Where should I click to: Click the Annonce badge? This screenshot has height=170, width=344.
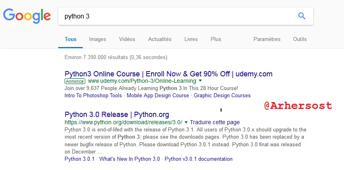click(75, 81)
